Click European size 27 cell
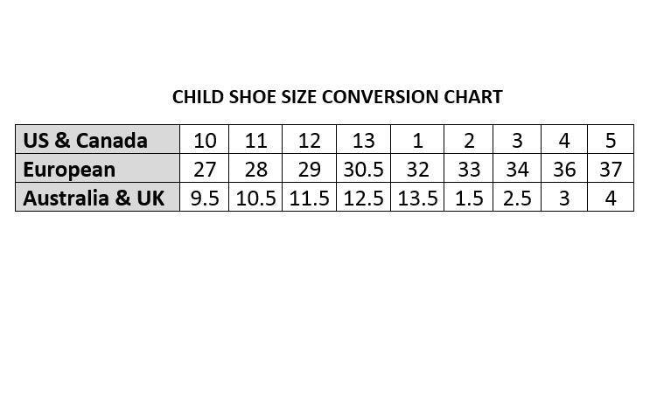Viewport: 664px width, 418px height. click(205, 169)
